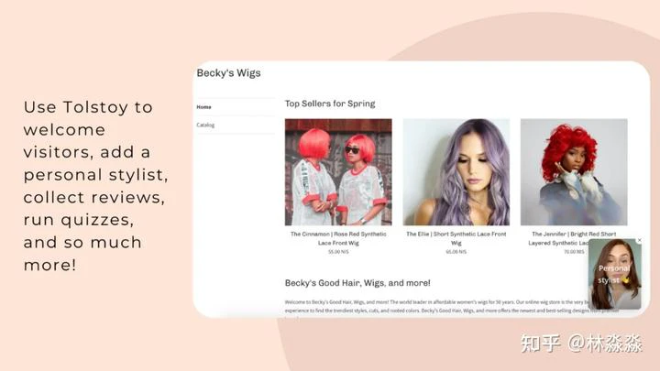
Task: Click the 65.00 NIS price label
Action: pyautogui.click(x=456, y=252)
